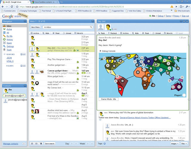Image resolution: width=191 pixels, height=149 pixels.
Task: Archive selected wave from inbox toolbar
Action: click(x=35, y=33)
